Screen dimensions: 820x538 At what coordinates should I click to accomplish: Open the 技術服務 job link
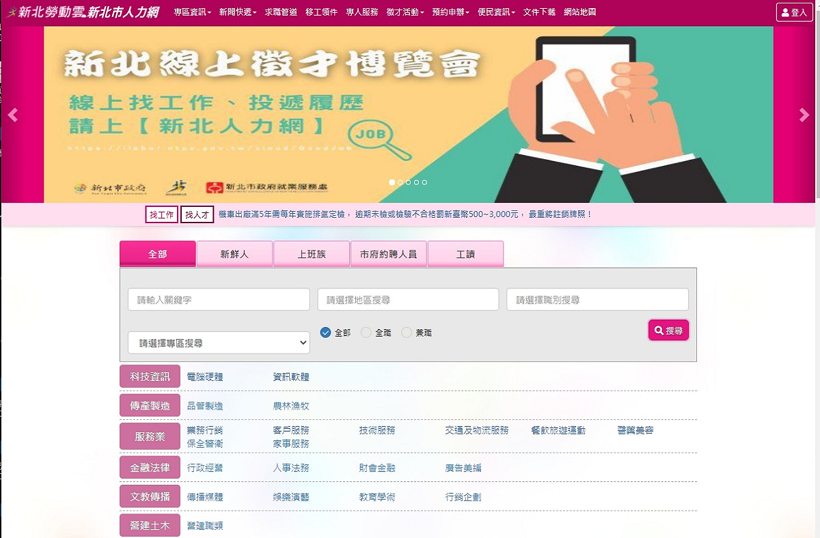(x=377, y=431)
